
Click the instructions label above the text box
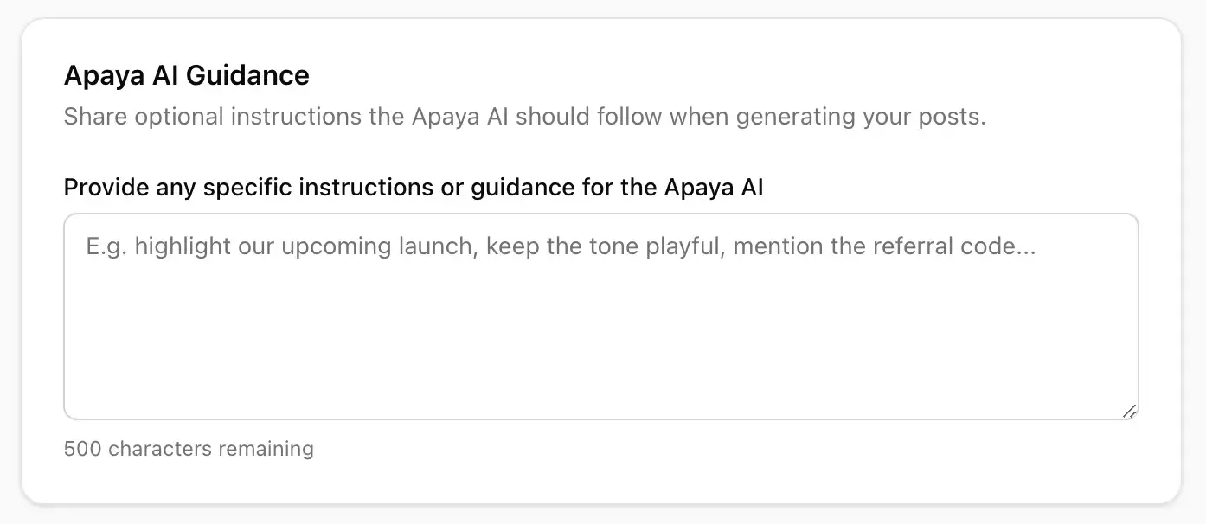(413, 187)
